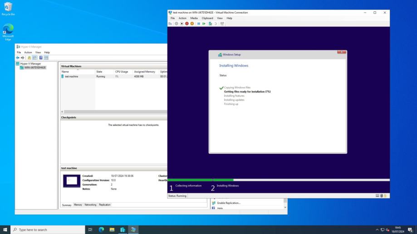
Task: Click Enable Replication action link
Action: [x=228, y=203]
